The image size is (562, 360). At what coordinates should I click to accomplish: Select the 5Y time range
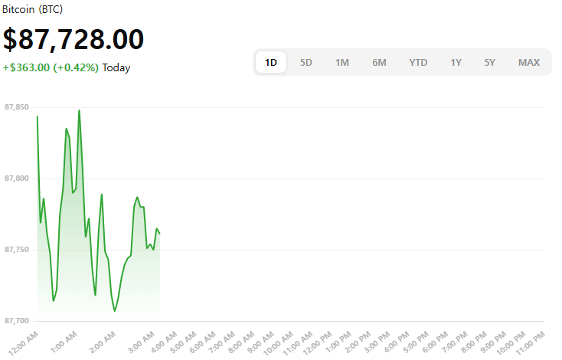490,62
